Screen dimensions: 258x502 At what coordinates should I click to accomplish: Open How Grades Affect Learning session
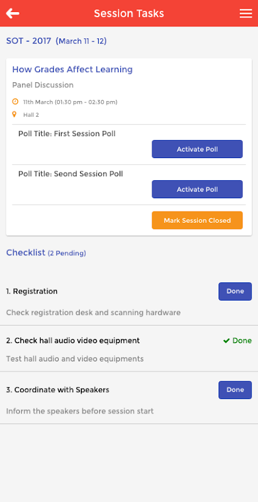[73, 70]
